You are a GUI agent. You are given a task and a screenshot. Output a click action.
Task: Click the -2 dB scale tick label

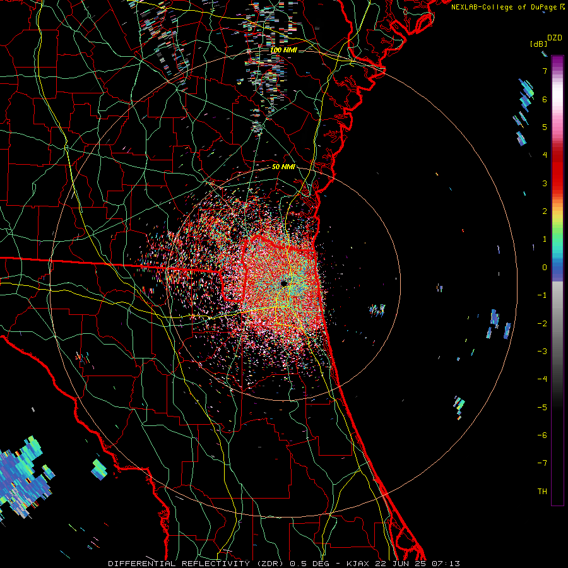pyautogui.click(x=542, y=323)
